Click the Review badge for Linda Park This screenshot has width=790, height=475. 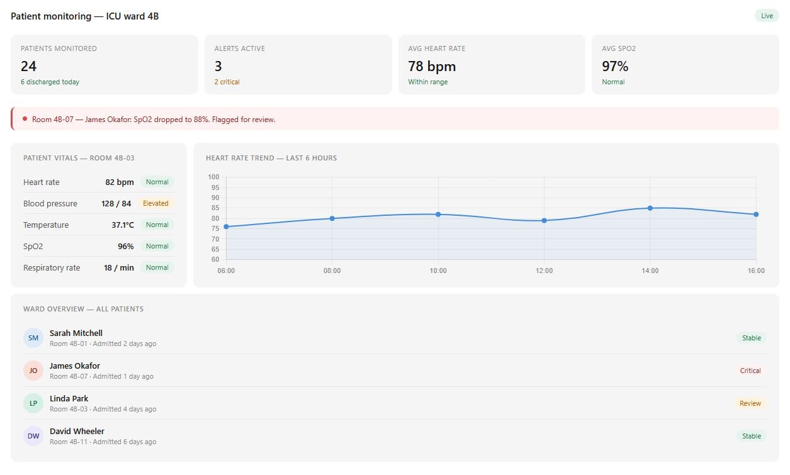750,403
